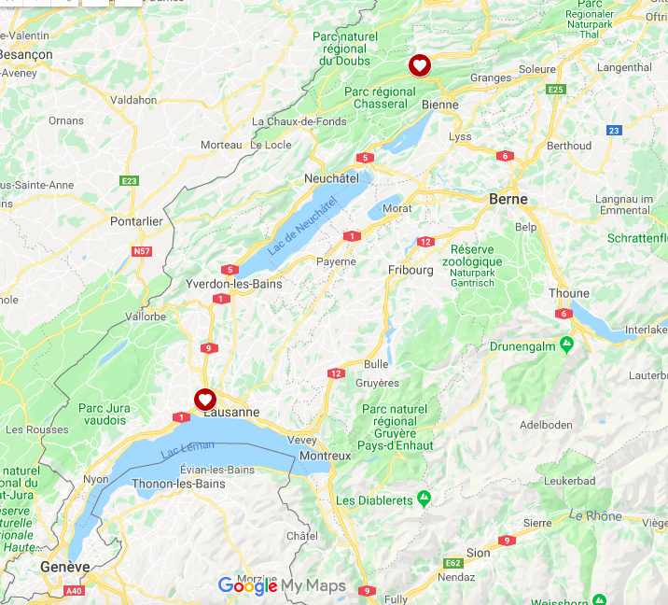Open the Google My Maps logo link
Screen dimensions: 668x605
tap(282, 586)
